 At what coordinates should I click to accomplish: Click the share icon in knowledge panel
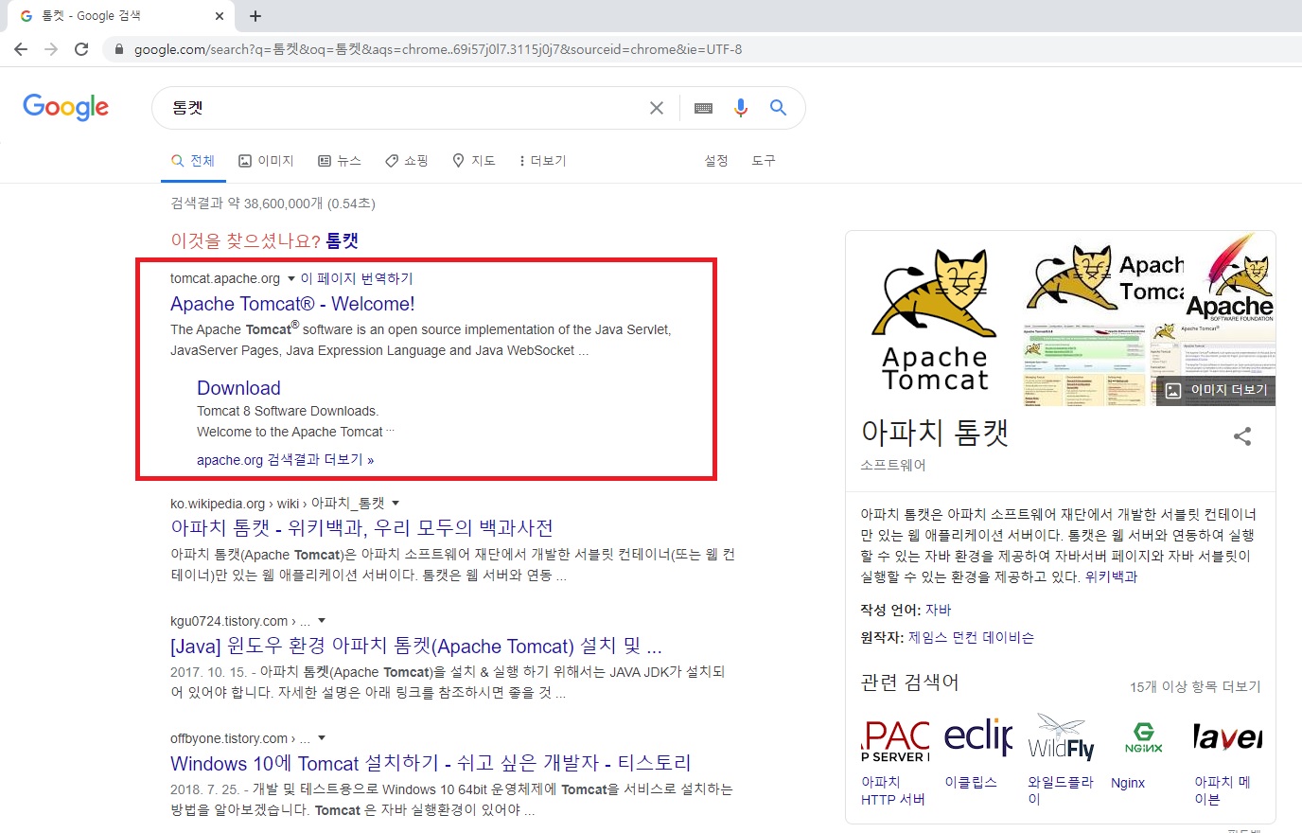point(1242,436)
